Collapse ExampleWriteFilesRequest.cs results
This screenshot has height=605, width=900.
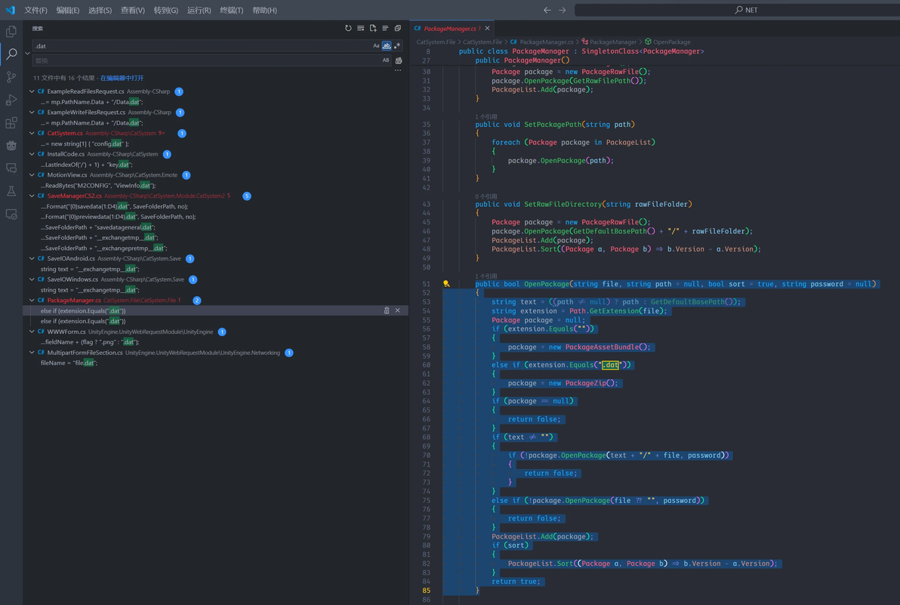pos(32,112)
